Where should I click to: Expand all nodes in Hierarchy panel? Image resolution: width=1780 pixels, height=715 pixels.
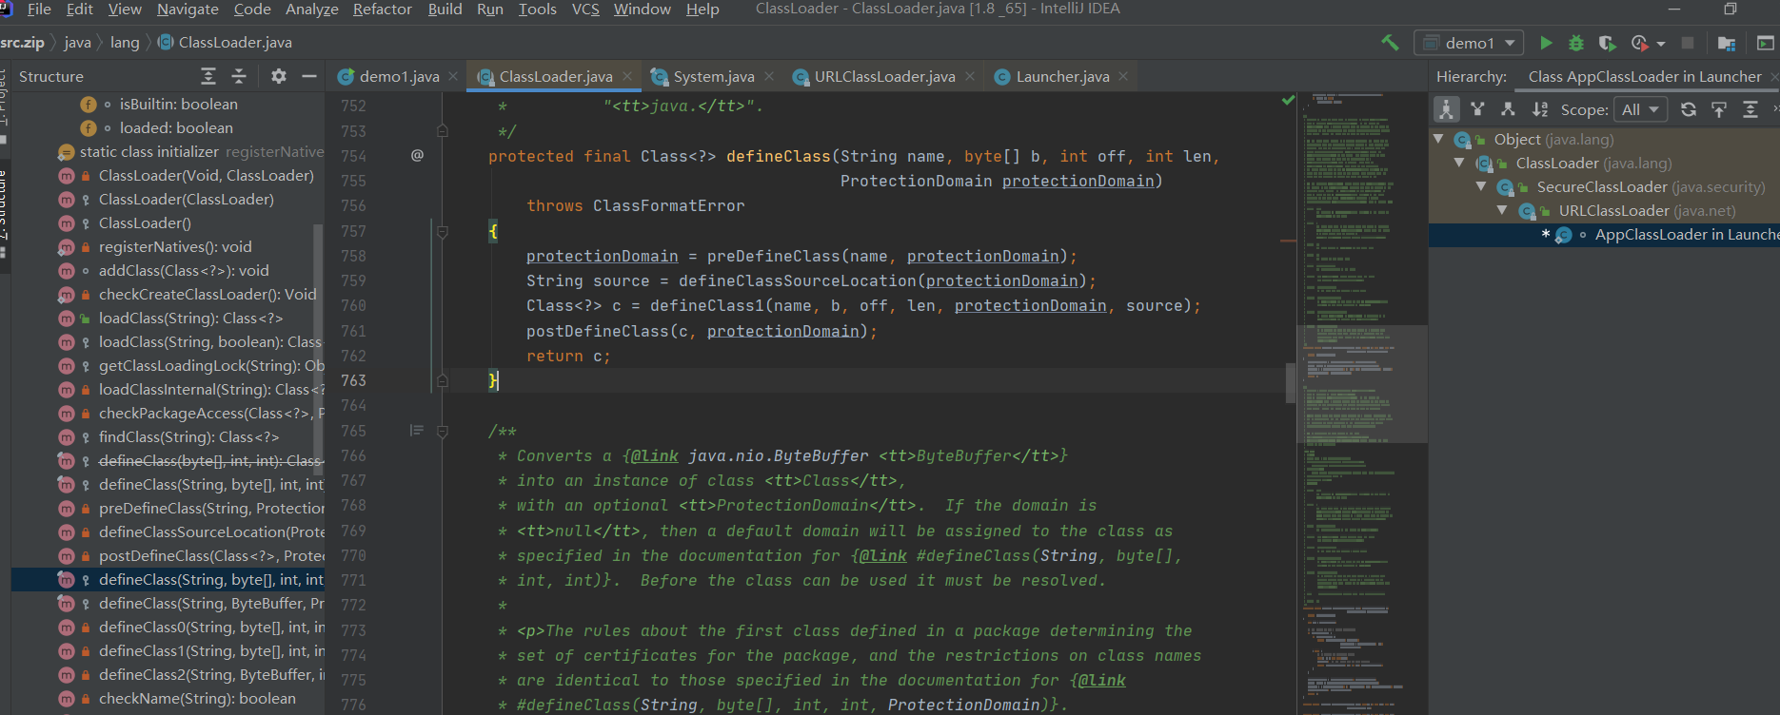pyautogui.click(x=1750, y=109)
